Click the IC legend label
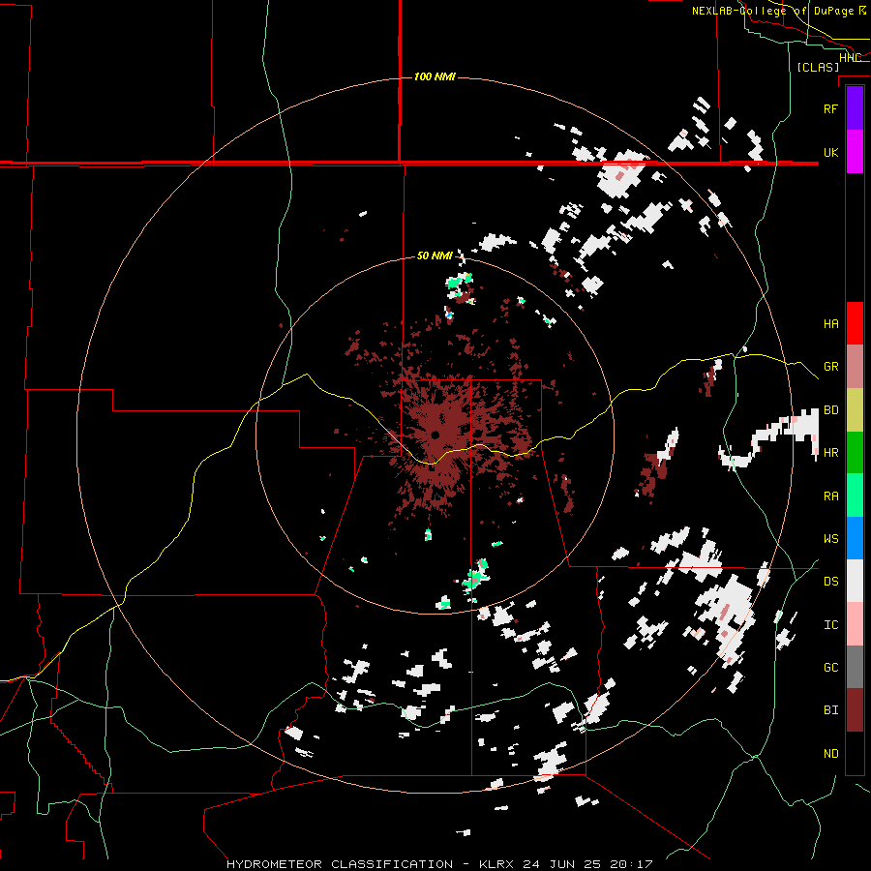The image size is (871, 871). click(830, 625)
